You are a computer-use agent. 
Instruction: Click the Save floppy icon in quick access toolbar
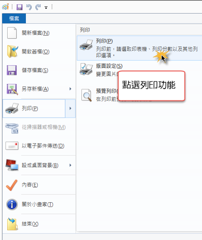point(20,7)
